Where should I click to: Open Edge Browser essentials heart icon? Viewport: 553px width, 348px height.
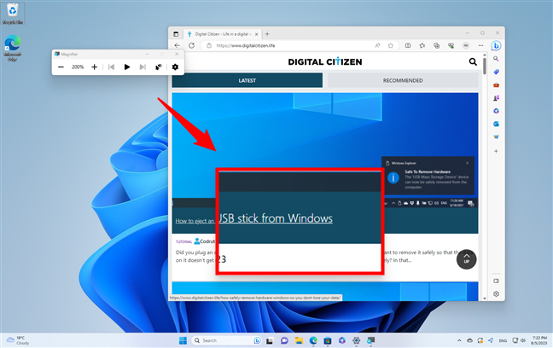pyautogui.click(x=451, y=45)
